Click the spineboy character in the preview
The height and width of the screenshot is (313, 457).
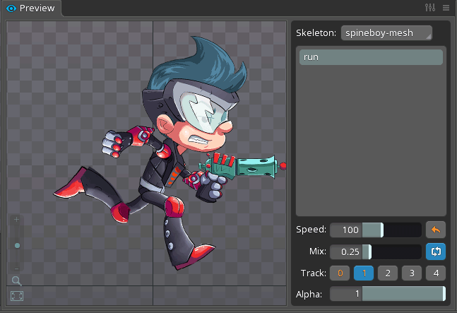point(169,155)
